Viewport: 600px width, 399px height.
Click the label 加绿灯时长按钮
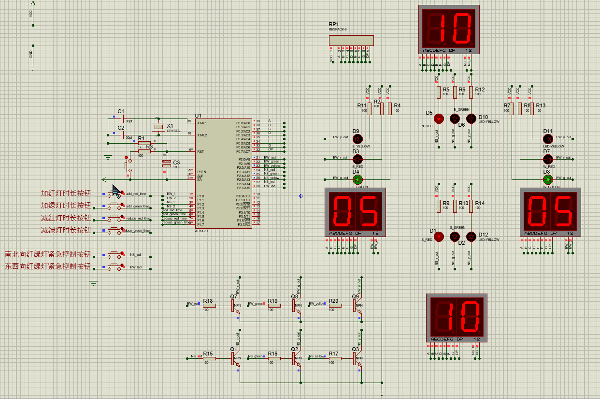[66, 205]
